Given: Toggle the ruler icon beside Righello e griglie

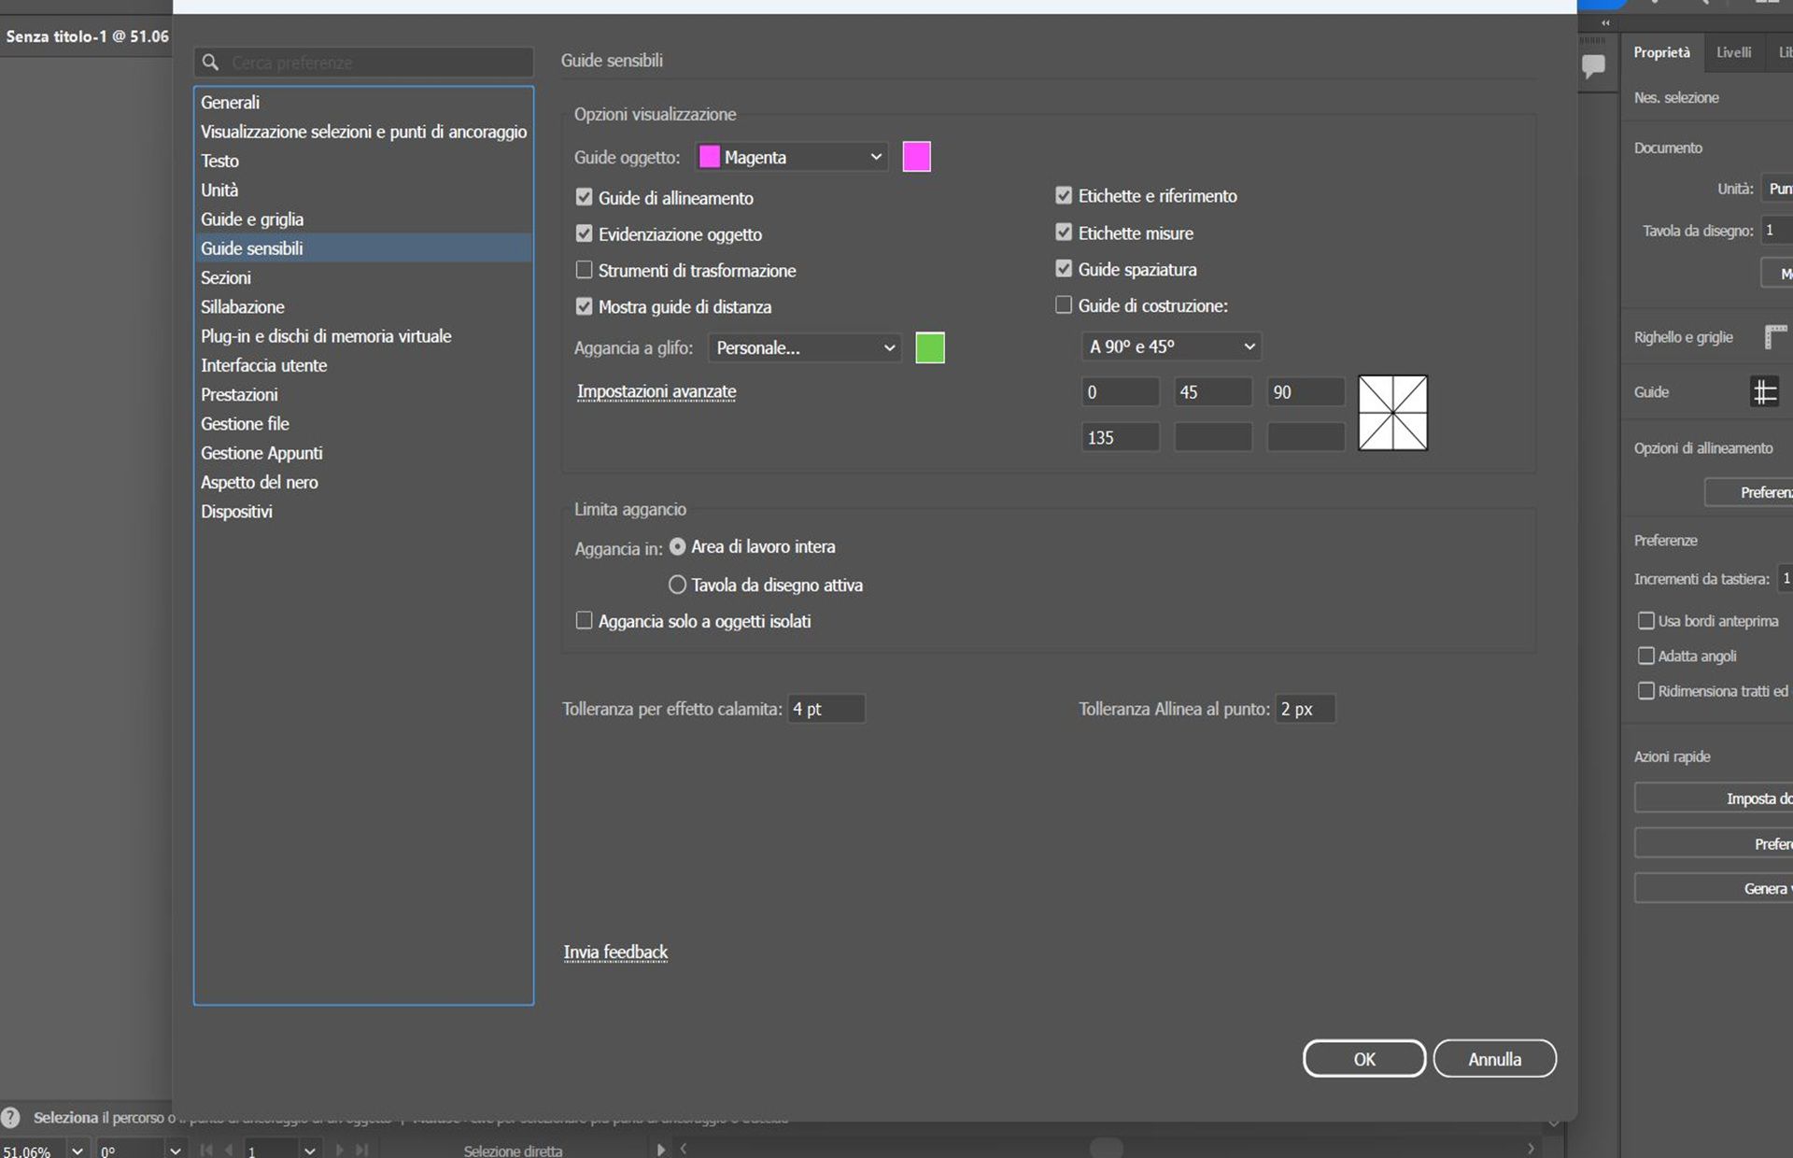Looking at the screenshot, I should point(1774,336).
